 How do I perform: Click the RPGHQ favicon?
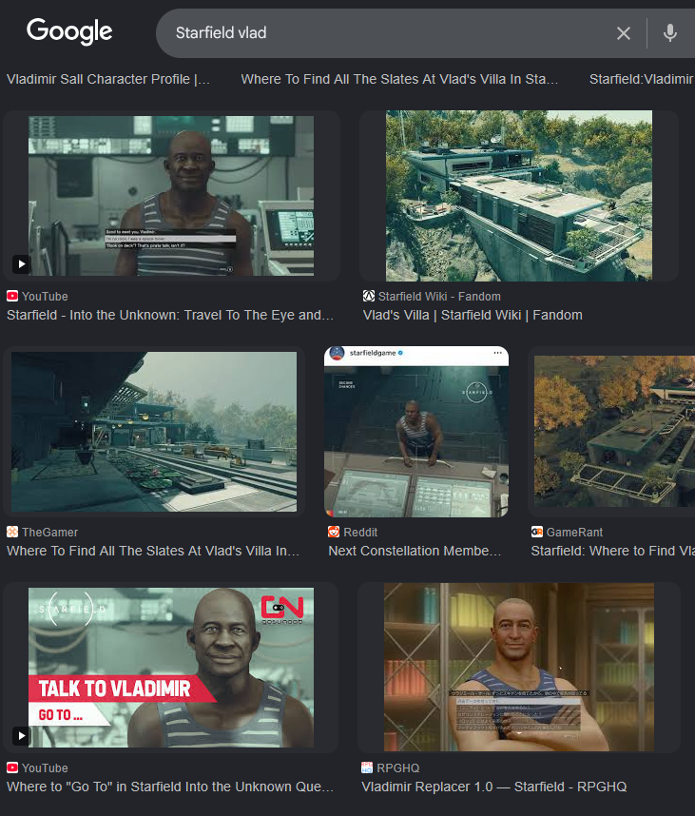[x=367, y=767]
